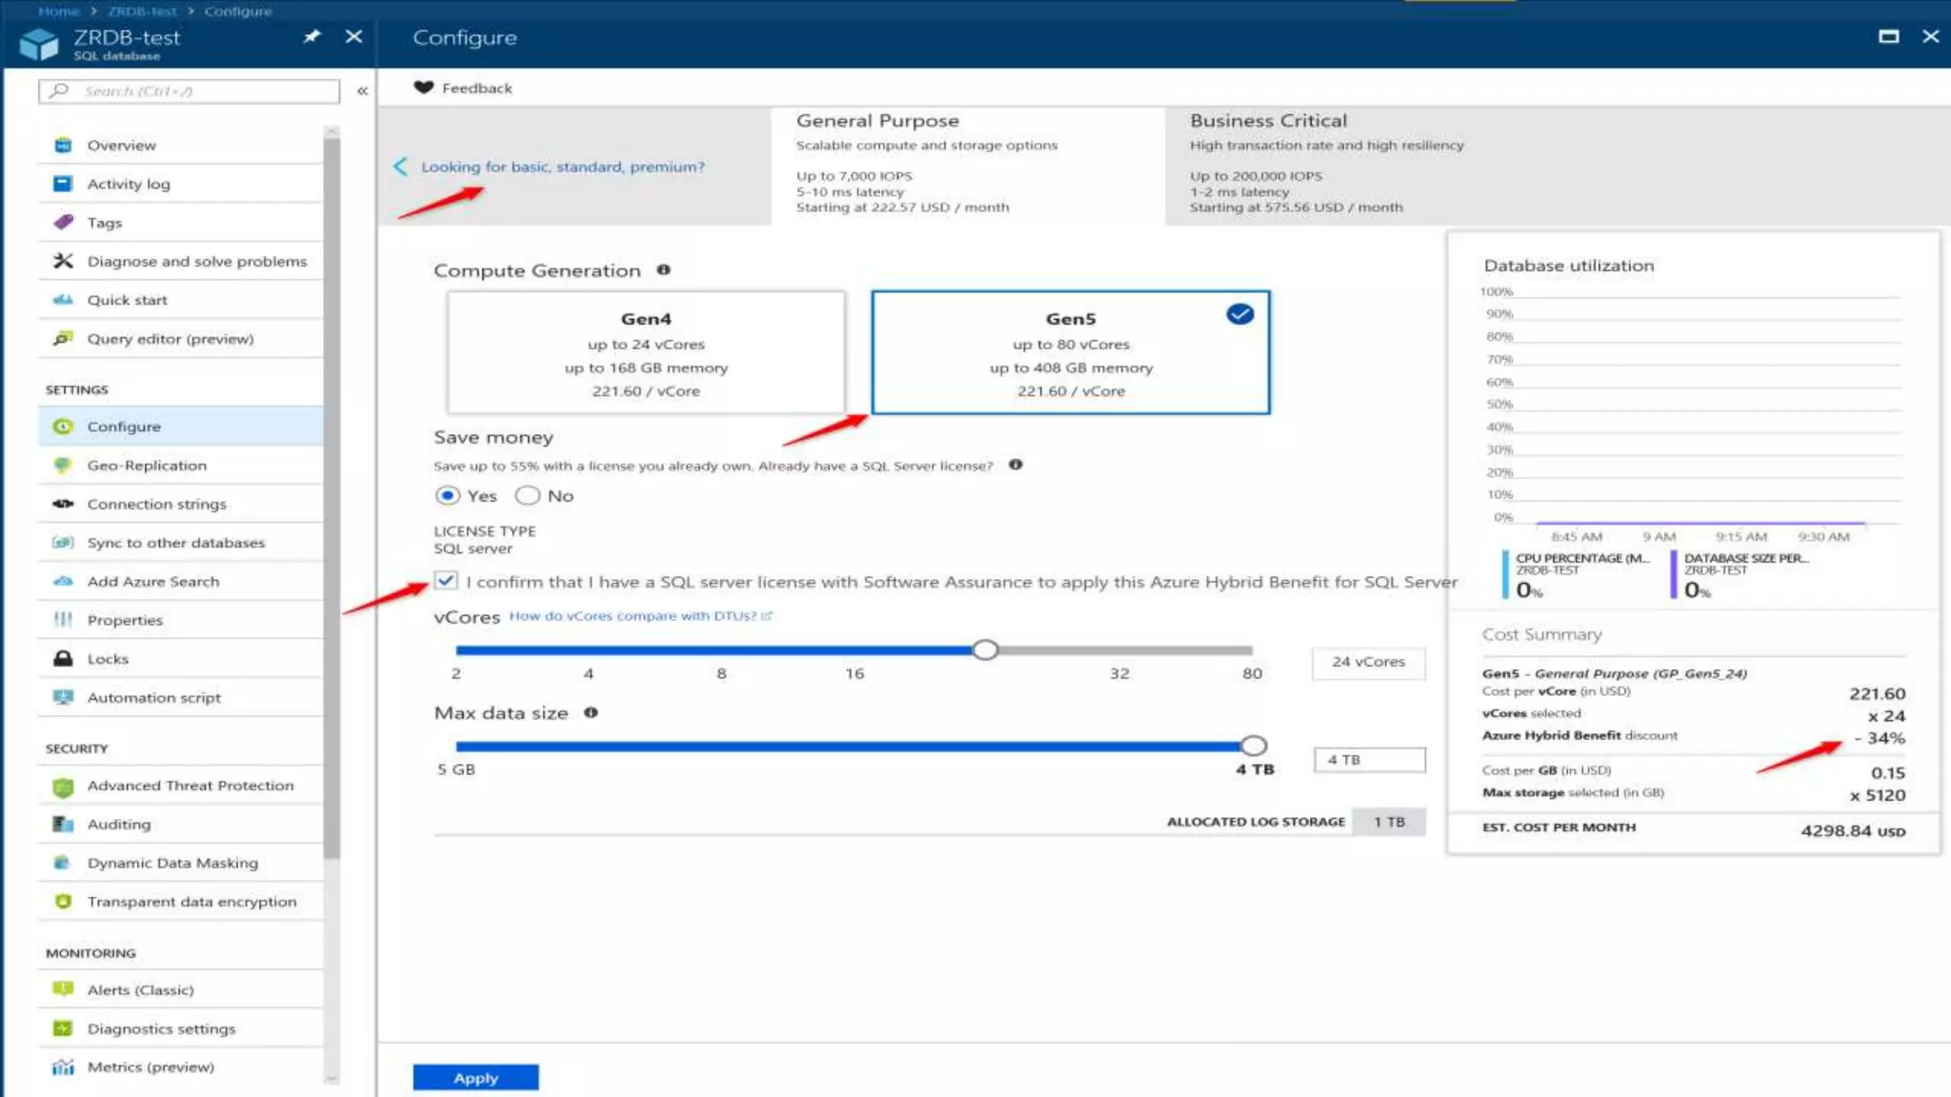Click the Overview icon in sidebar
The height and width of the screenshot is (1097, 1951).
point(63,145)
